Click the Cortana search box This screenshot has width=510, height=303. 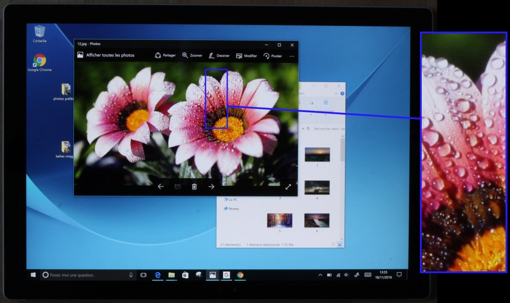(88, 275)
